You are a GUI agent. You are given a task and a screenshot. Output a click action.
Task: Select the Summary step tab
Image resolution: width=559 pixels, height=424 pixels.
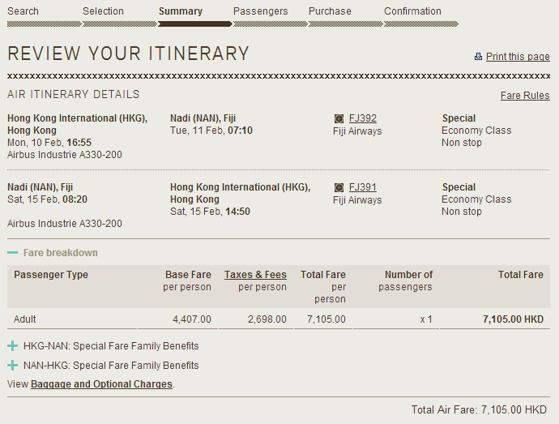click(181, 11)
